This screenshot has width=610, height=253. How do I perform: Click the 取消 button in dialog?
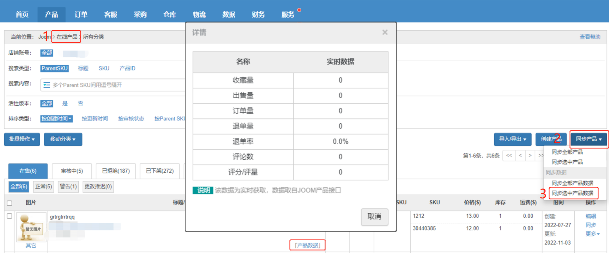tap(374, 216)
